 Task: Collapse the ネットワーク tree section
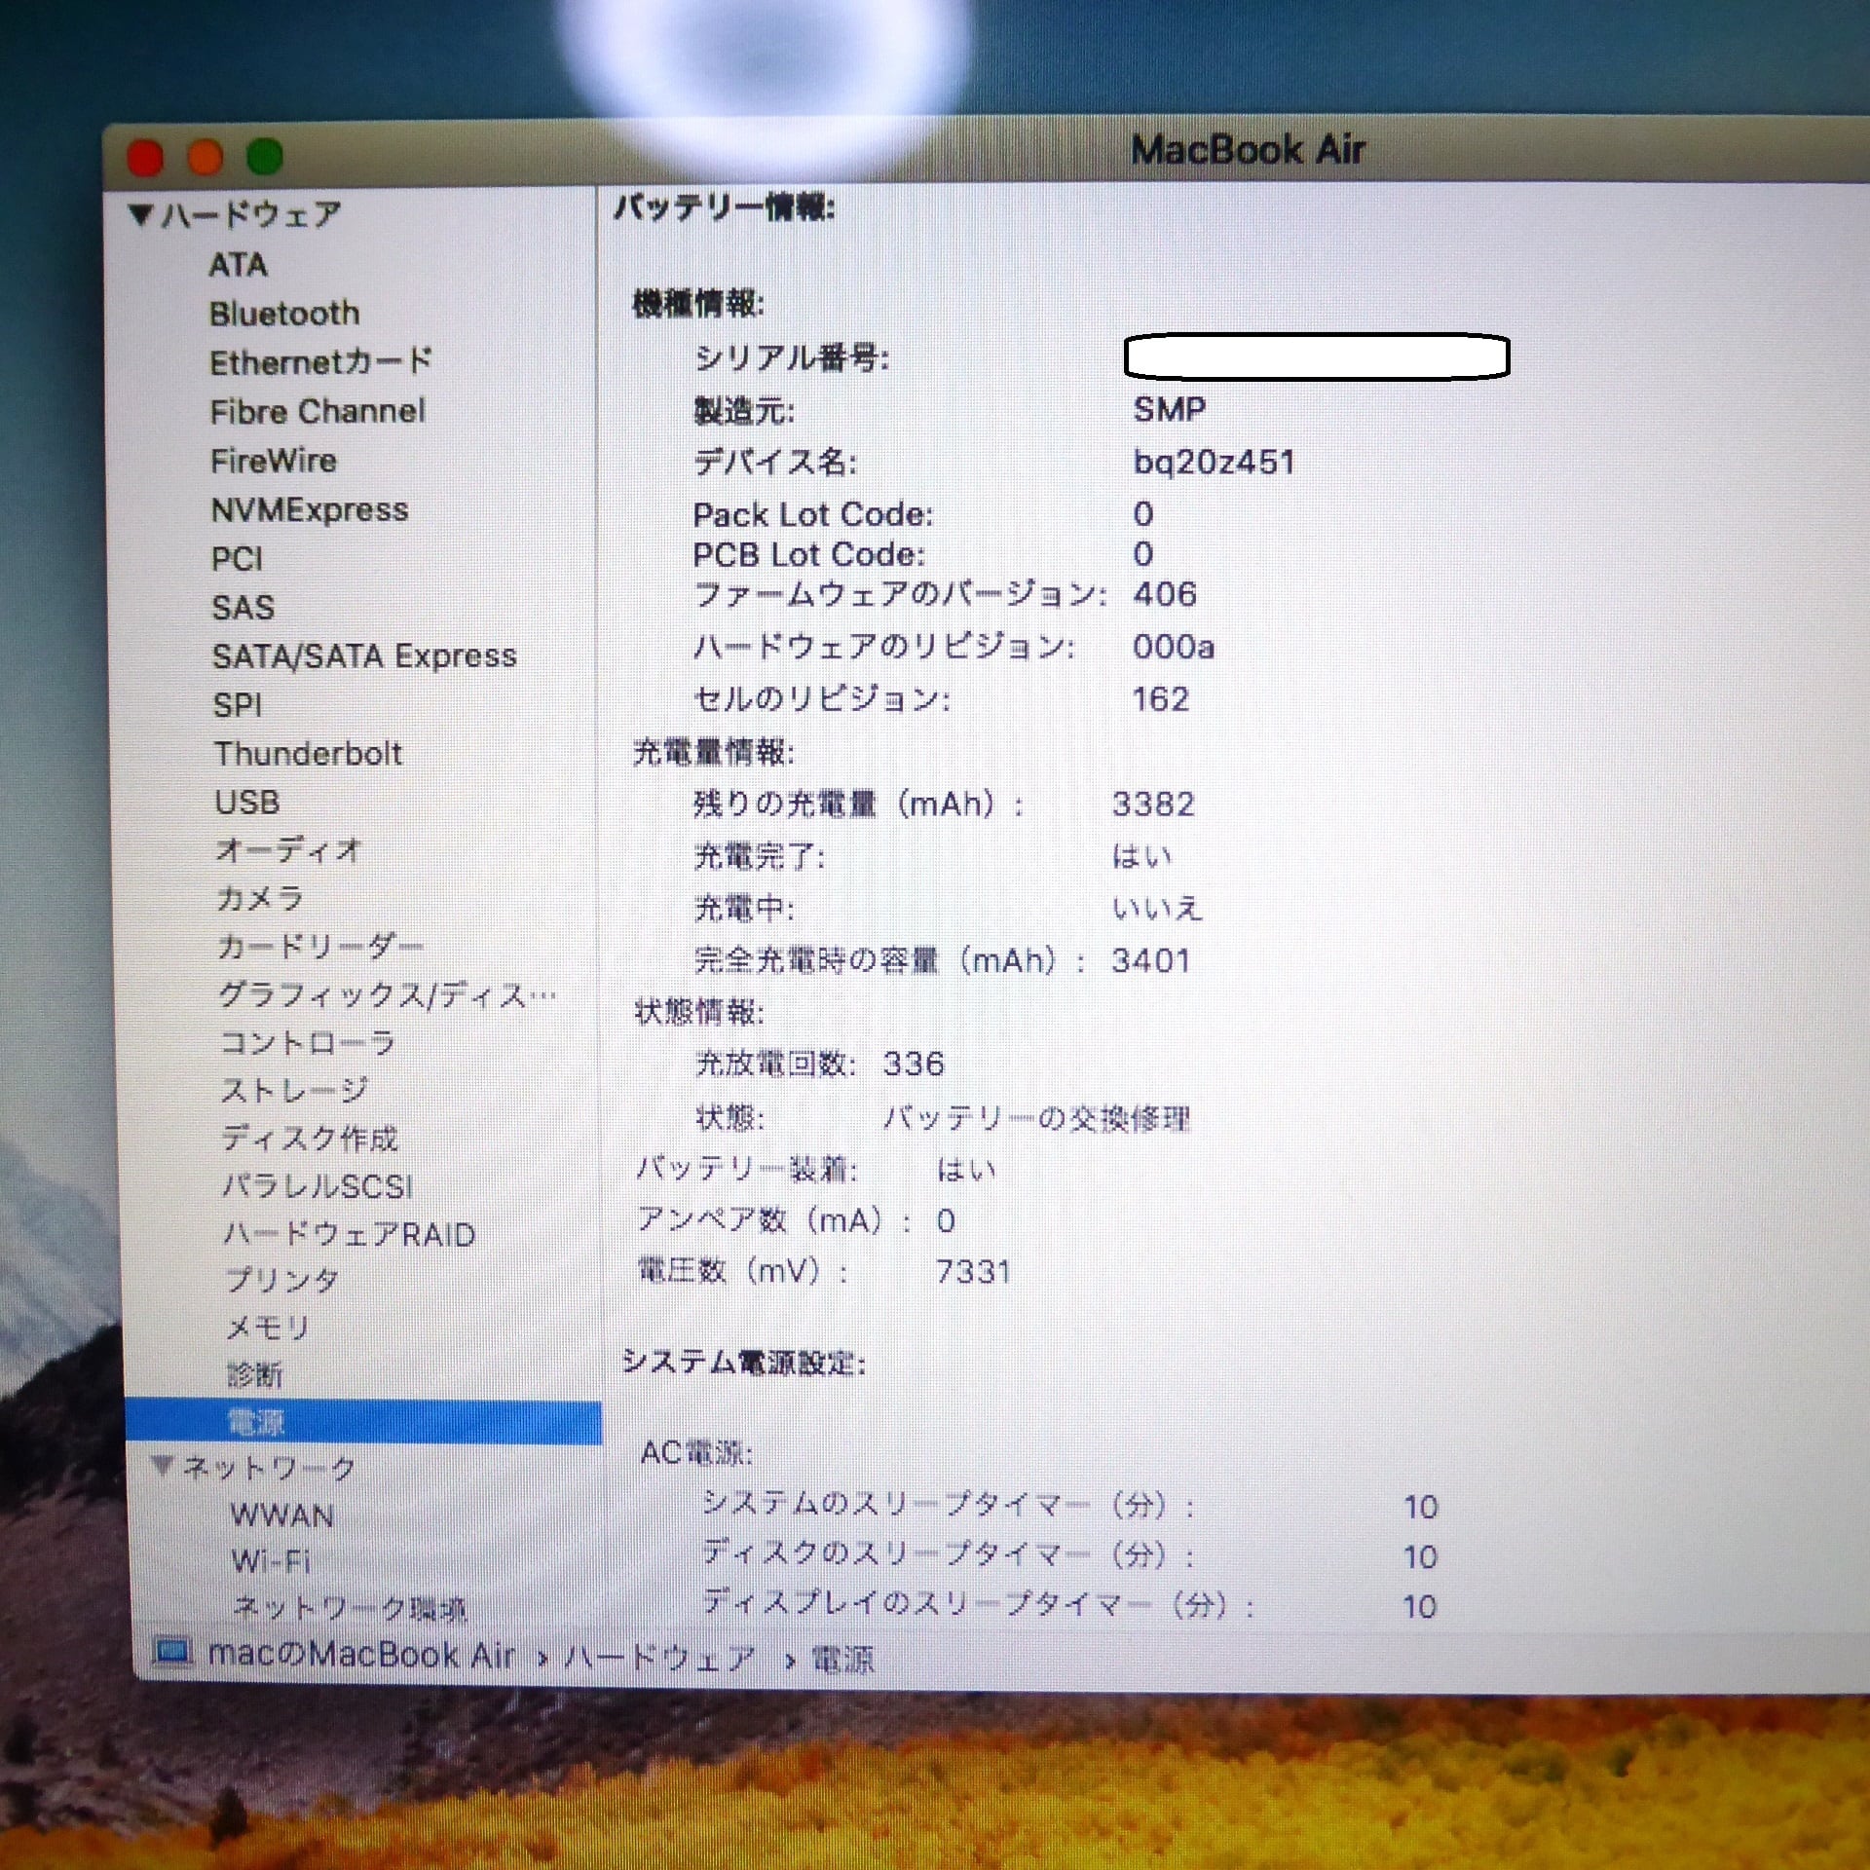tap(165, 1465)
